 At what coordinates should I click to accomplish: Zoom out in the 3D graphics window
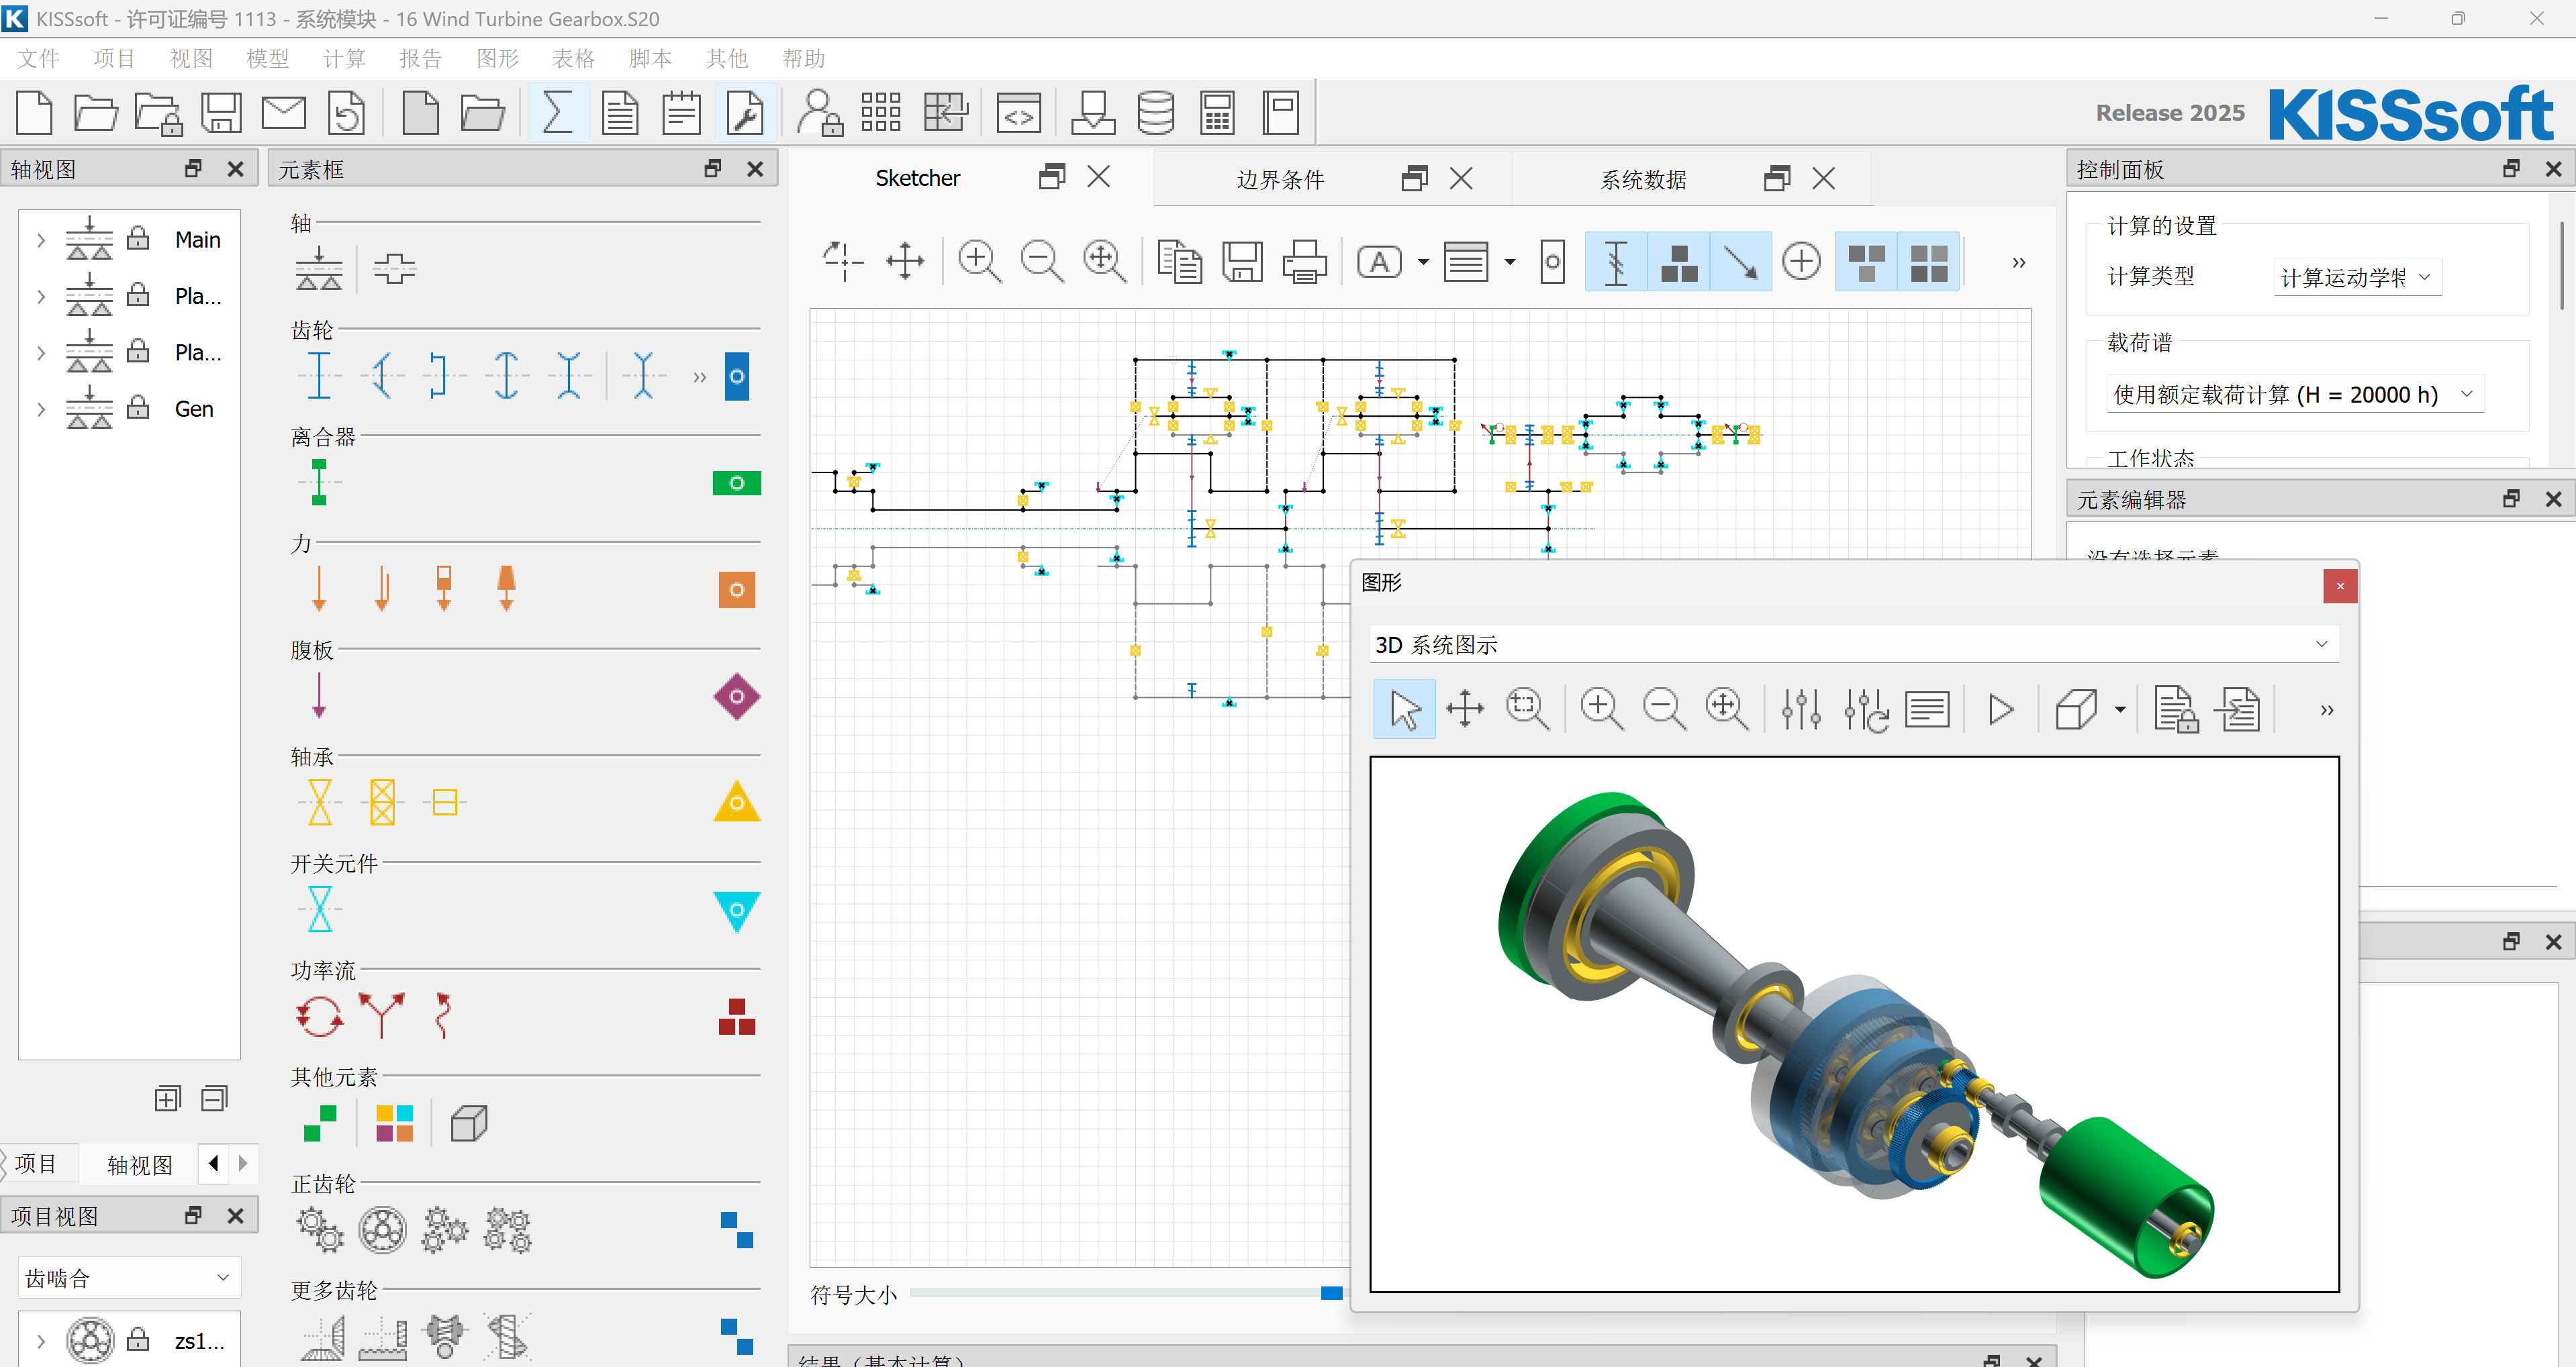[1665, 709]
